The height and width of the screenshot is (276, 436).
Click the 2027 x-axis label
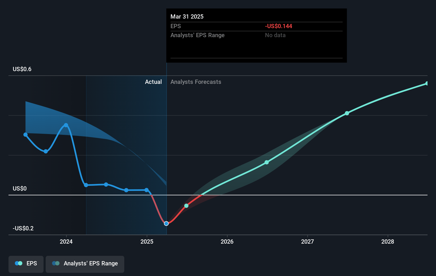[x=307, y=241]
